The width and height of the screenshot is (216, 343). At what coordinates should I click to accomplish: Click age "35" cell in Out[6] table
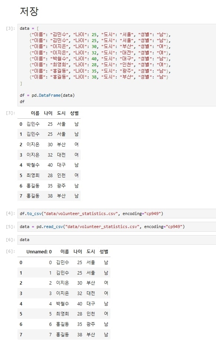click(x=80, y=324)
